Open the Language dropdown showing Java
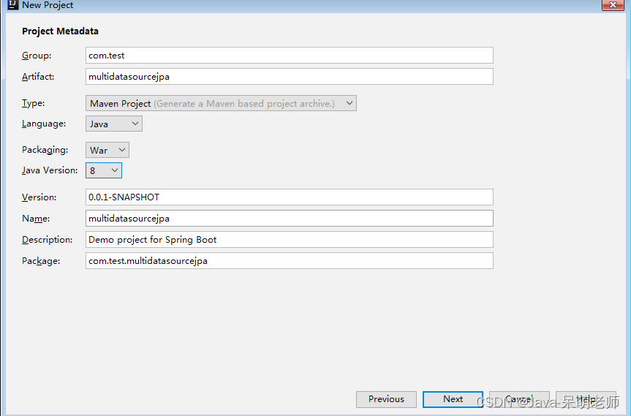Image resolution: width=631 pixels, height=416 pixels. click(x=114, y=124)
